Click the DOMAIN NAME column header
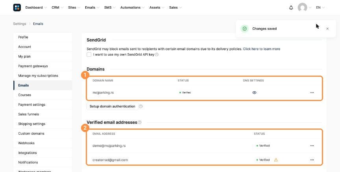The width and height of the screenshot is (340, 172). coord(103,80)
